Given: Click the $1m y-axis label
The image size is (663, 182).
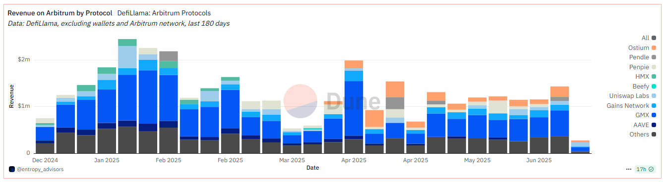Looking at the screenshot, I should (24, 106).
